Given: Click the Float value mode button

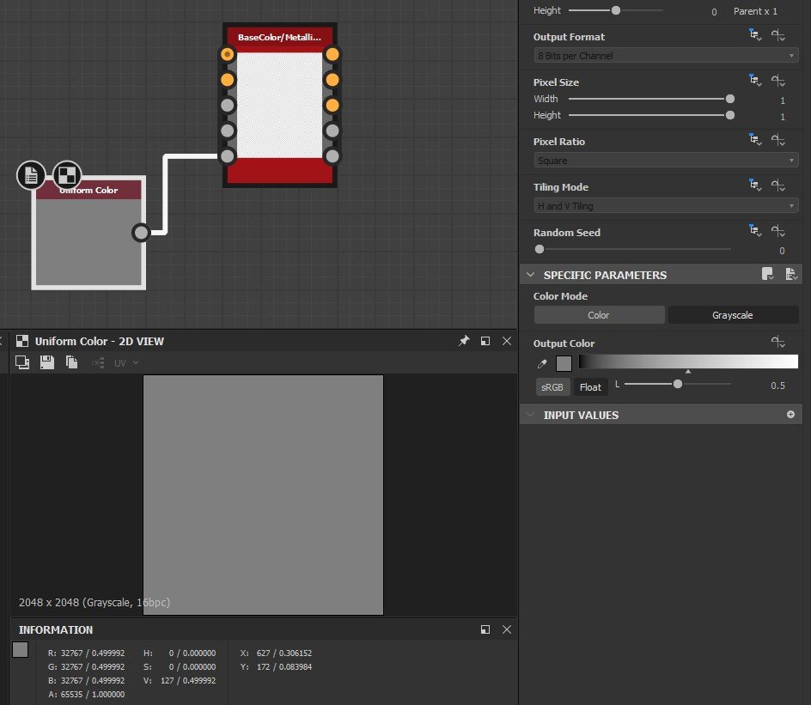Looking at the screenshot, I should (590, 387).
